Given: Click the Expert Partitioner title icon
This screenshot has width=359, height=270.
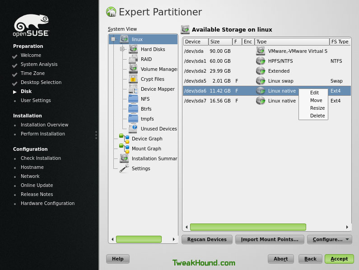Looking at the screenshot, I should pyautogui.click(x=111, y=12).
